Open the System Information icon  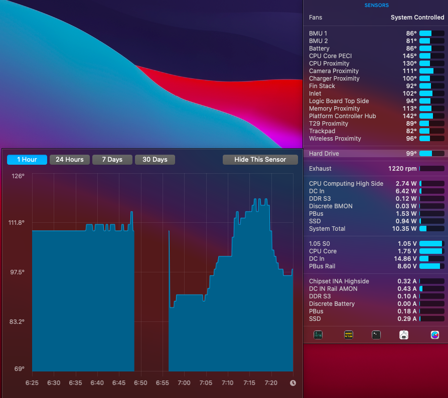(404, 335)
